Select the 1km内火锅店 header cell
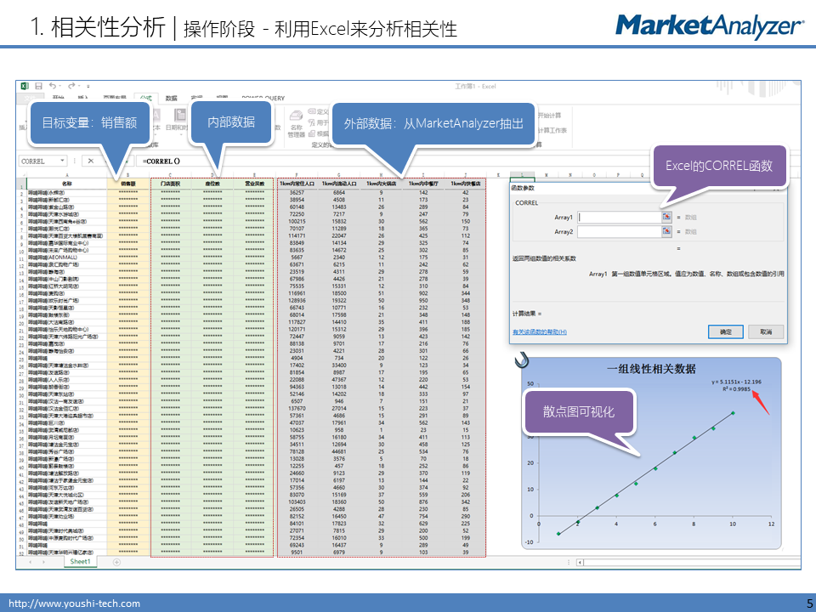 tap(381, 184)
